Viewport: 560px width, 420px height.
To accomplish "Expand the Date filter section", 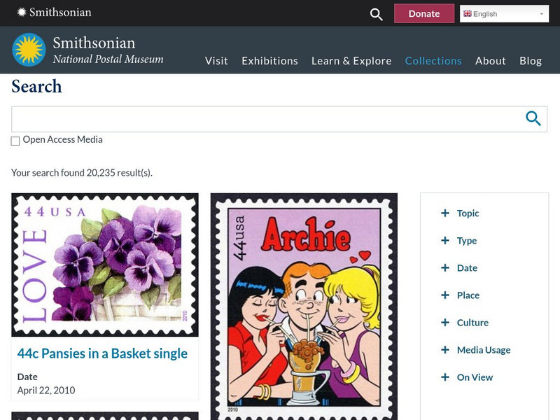I will 467,268.
